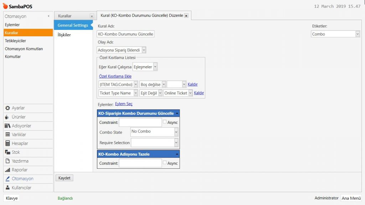
Task: Open the Kullanıcılar user icon
Action: 7,188
